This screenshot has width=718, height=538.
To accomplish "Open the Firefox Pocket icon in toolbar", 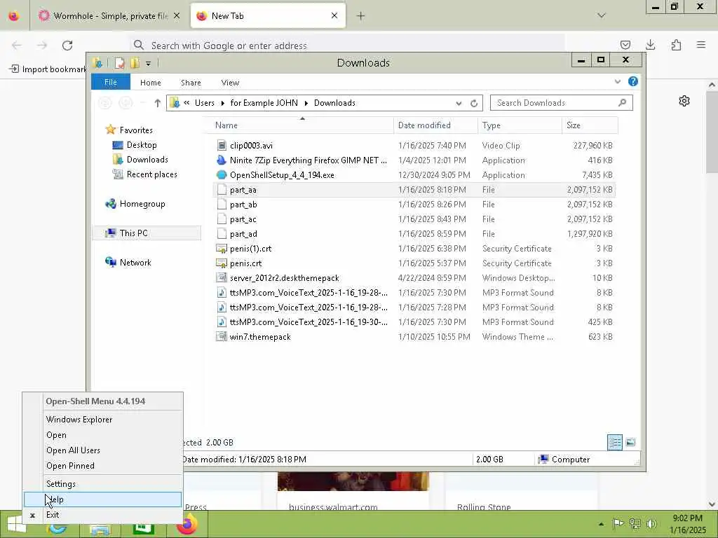I will coord(625,45).
